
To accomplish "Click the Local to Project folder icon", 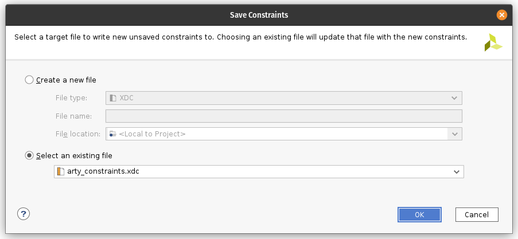I will [x=113, y=134].
